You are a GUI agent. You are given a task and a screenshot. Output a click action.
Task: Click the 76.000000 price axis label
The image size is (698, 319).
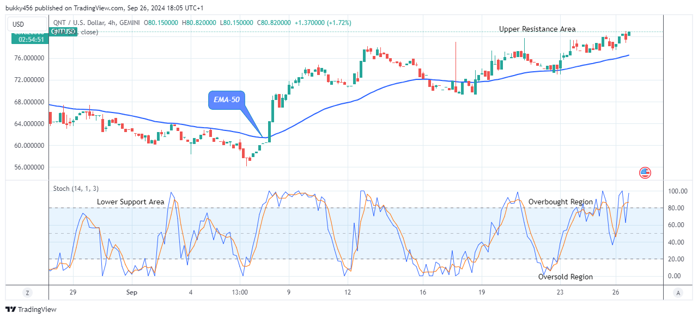29,58
